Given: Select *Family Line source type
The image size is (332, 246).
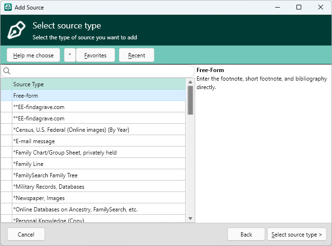Looking at the screenshot, I should [x=93, y=164].
